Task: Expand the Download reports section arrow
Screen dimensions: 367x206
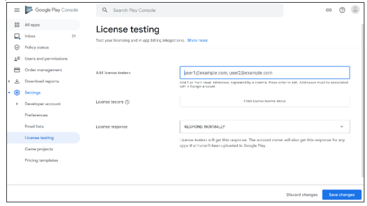Action: click(x=9, y=81)
